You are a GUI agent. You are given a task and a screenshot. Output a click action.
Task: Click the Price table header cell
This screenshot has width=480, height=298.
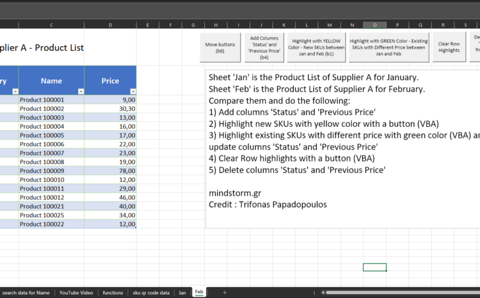pyautogui.click(x=110, y=81)
